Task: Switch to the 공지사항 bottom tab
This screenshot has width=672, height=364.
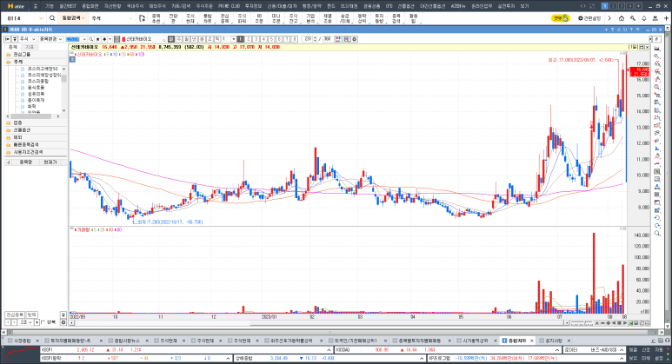Action: pyautogui.click(x=553, y=341)
